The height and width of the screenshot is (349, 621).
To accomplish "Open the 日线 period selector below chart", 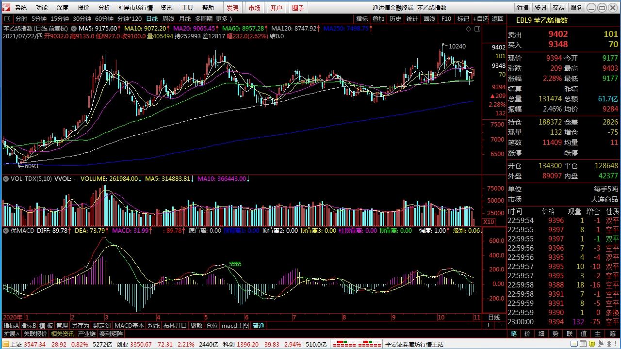I will point(493,317).
